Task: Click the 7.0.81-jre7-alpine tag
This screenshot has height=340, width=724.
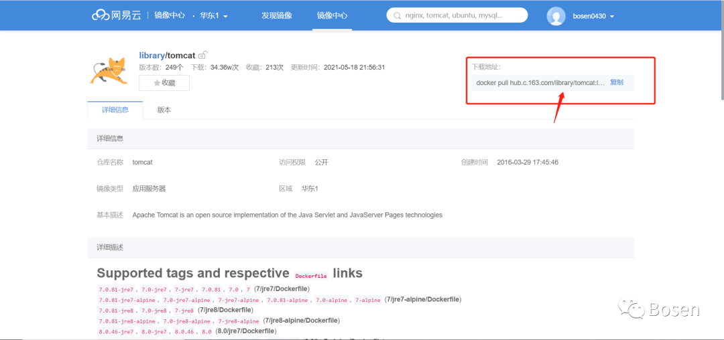Action: [x=127, y=300]
